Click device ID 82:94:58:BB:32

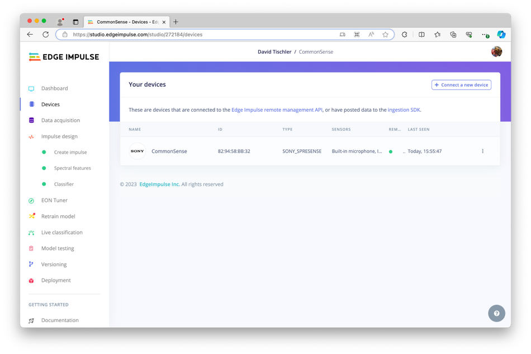pyautogui.click(x=234, y=151)
